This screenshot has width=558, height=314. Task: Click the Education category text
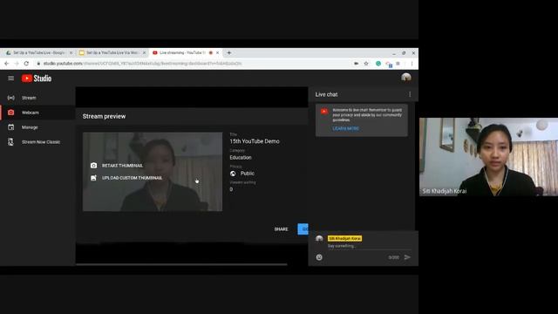(x=241, y=157)
